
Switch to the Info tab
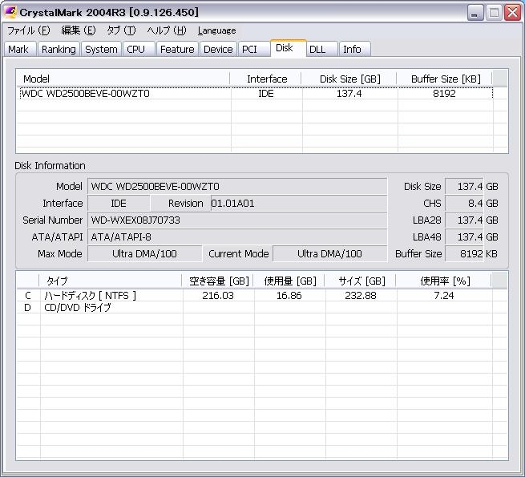352,50
